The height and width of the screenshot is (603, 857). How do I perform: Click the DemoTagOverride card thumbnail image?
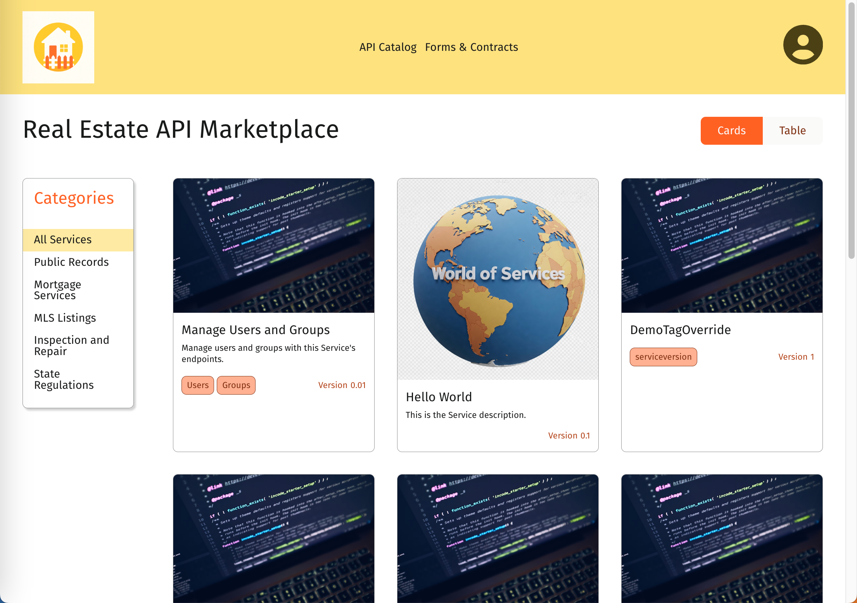(x=721, y=245)
